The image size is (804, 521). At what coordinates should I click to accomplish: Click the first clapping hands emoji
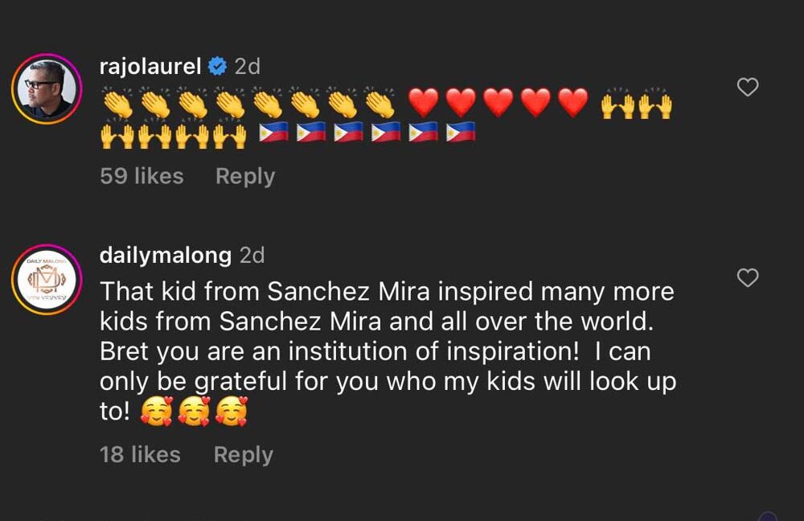(118, 102)
